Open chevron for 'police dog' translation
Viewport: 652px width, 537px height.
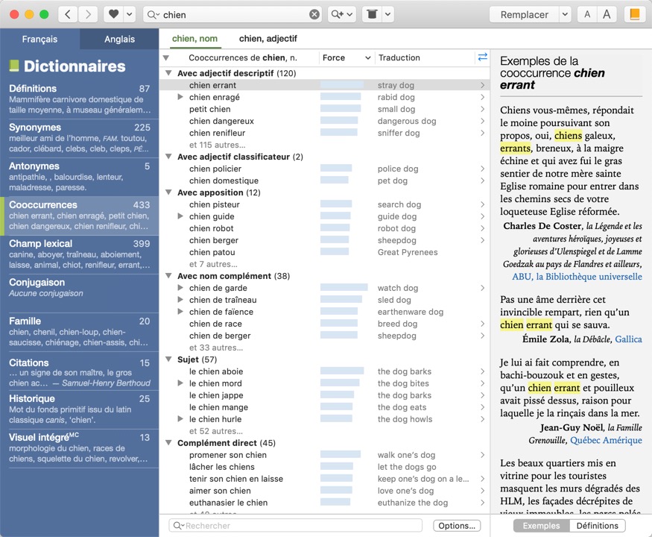click(x=482, y=169)
